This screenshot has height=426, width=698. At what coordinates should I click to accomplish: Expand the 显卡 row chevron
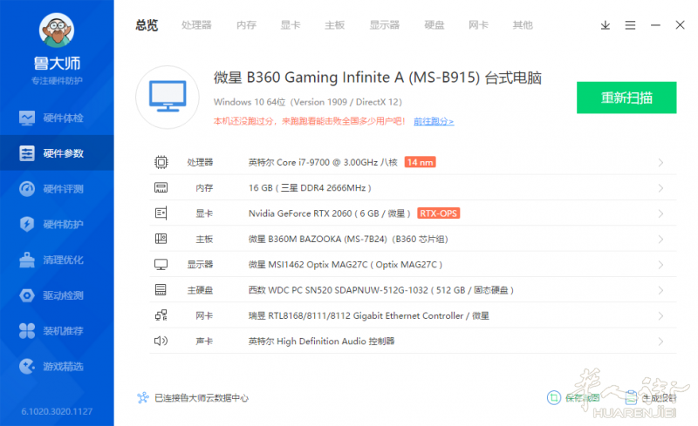[660, 214]
